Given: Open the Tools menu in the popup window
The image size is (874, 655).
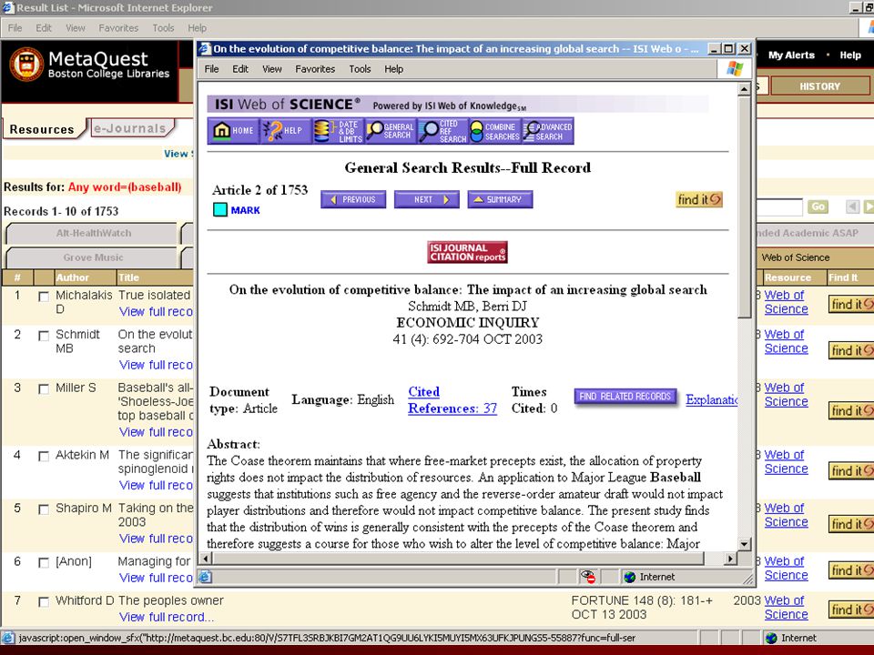Looking at the screenshot, I should coord(360,69).
